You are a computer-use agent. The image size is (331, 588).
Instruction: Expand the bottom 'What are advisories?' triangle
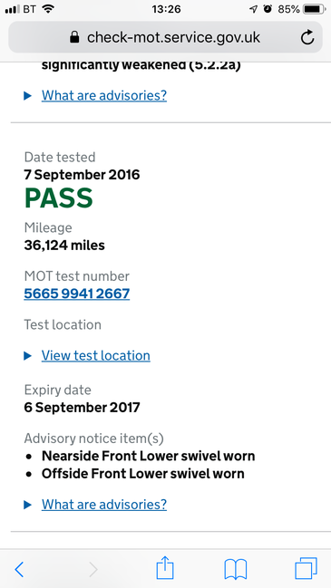(27, 505)
